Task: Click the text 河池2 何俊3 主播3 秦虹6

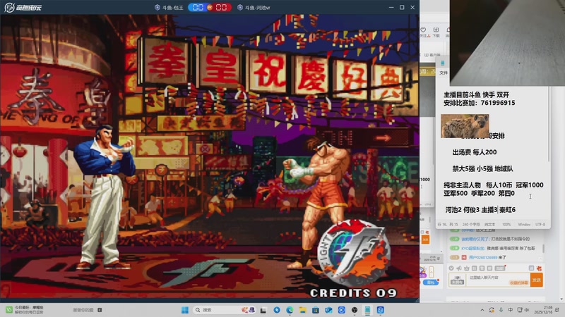Action: point(480,209)
